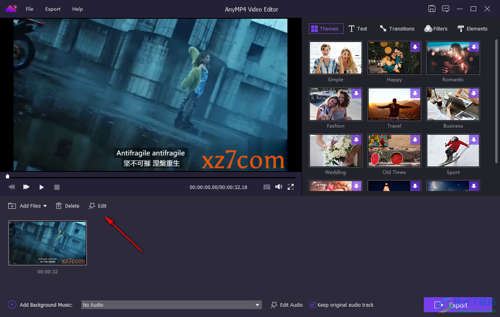500x317 pixels.
Task: Switch to the Elements tab
Action: tap(472, 29)
